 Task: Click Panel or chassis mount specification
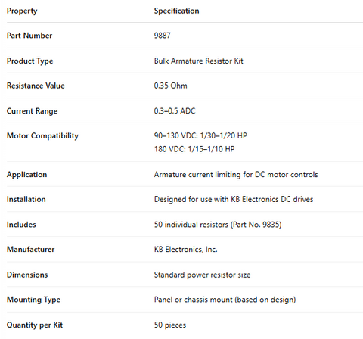pyautogui.click(x=225, y=300)
